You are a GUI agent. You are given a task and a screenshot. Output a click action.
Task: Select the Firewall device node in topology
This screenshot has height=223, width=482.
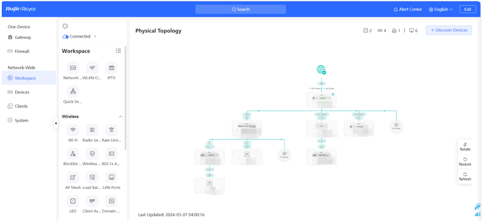[x=359, y=128]
